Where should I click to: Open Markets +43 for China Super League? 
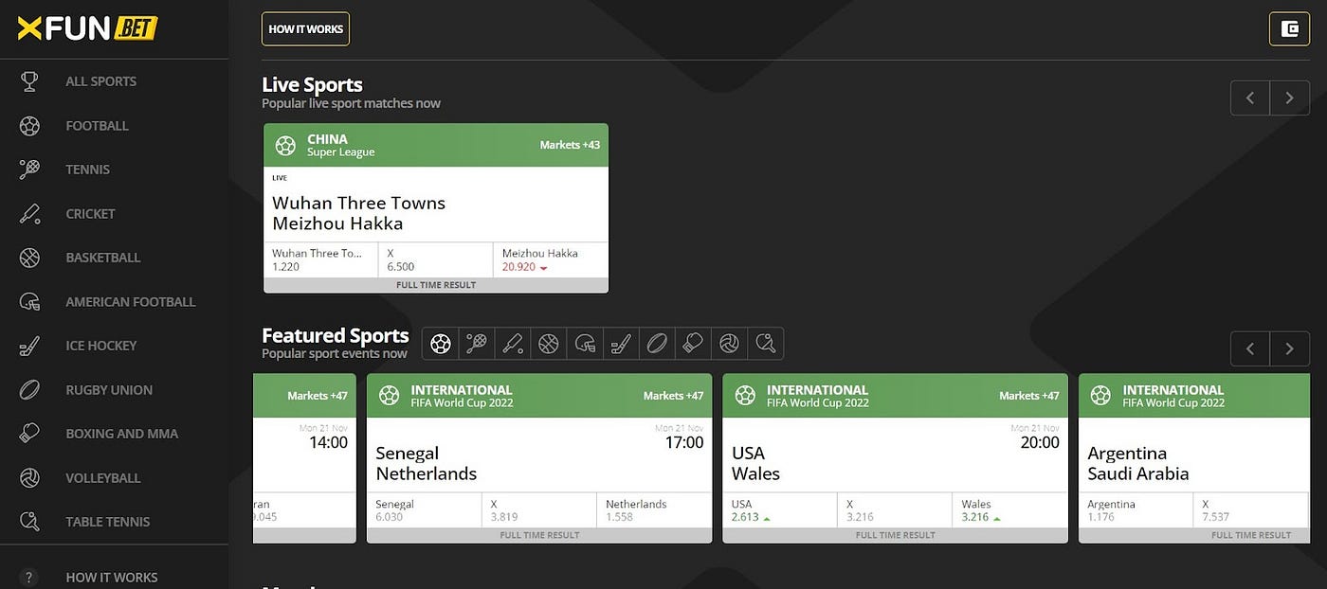570,145
